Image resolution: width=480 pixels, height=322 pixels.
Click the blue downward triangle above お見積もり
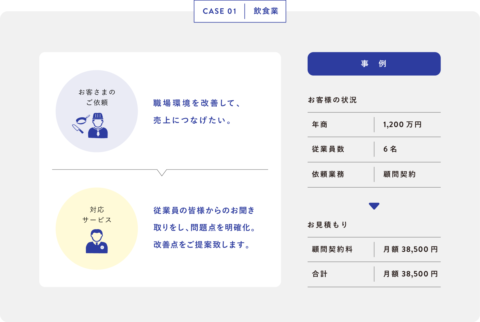[x=374, y=206]
